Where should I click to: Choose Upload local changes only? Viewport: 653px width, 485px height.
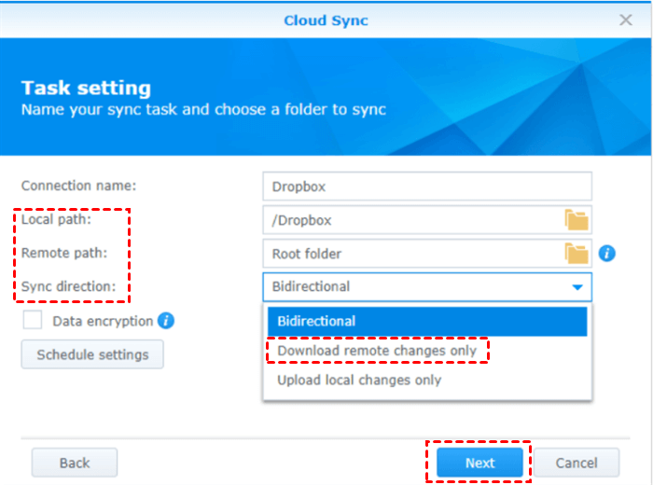(x=359, y=381)
